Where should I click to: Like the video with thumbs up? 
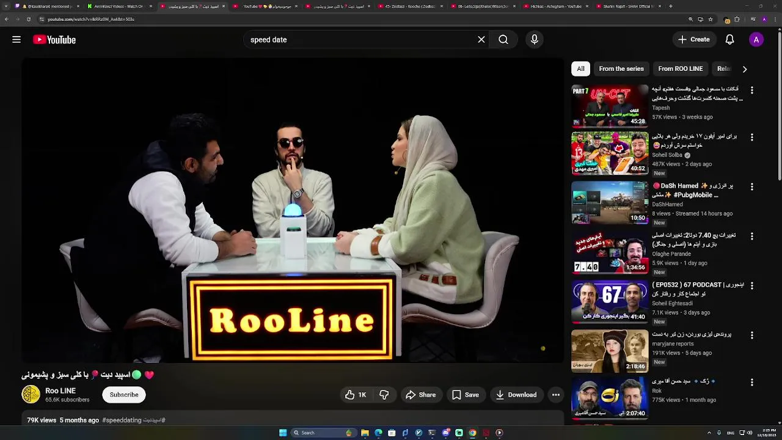pyautogui.click(x=356, y=395)
